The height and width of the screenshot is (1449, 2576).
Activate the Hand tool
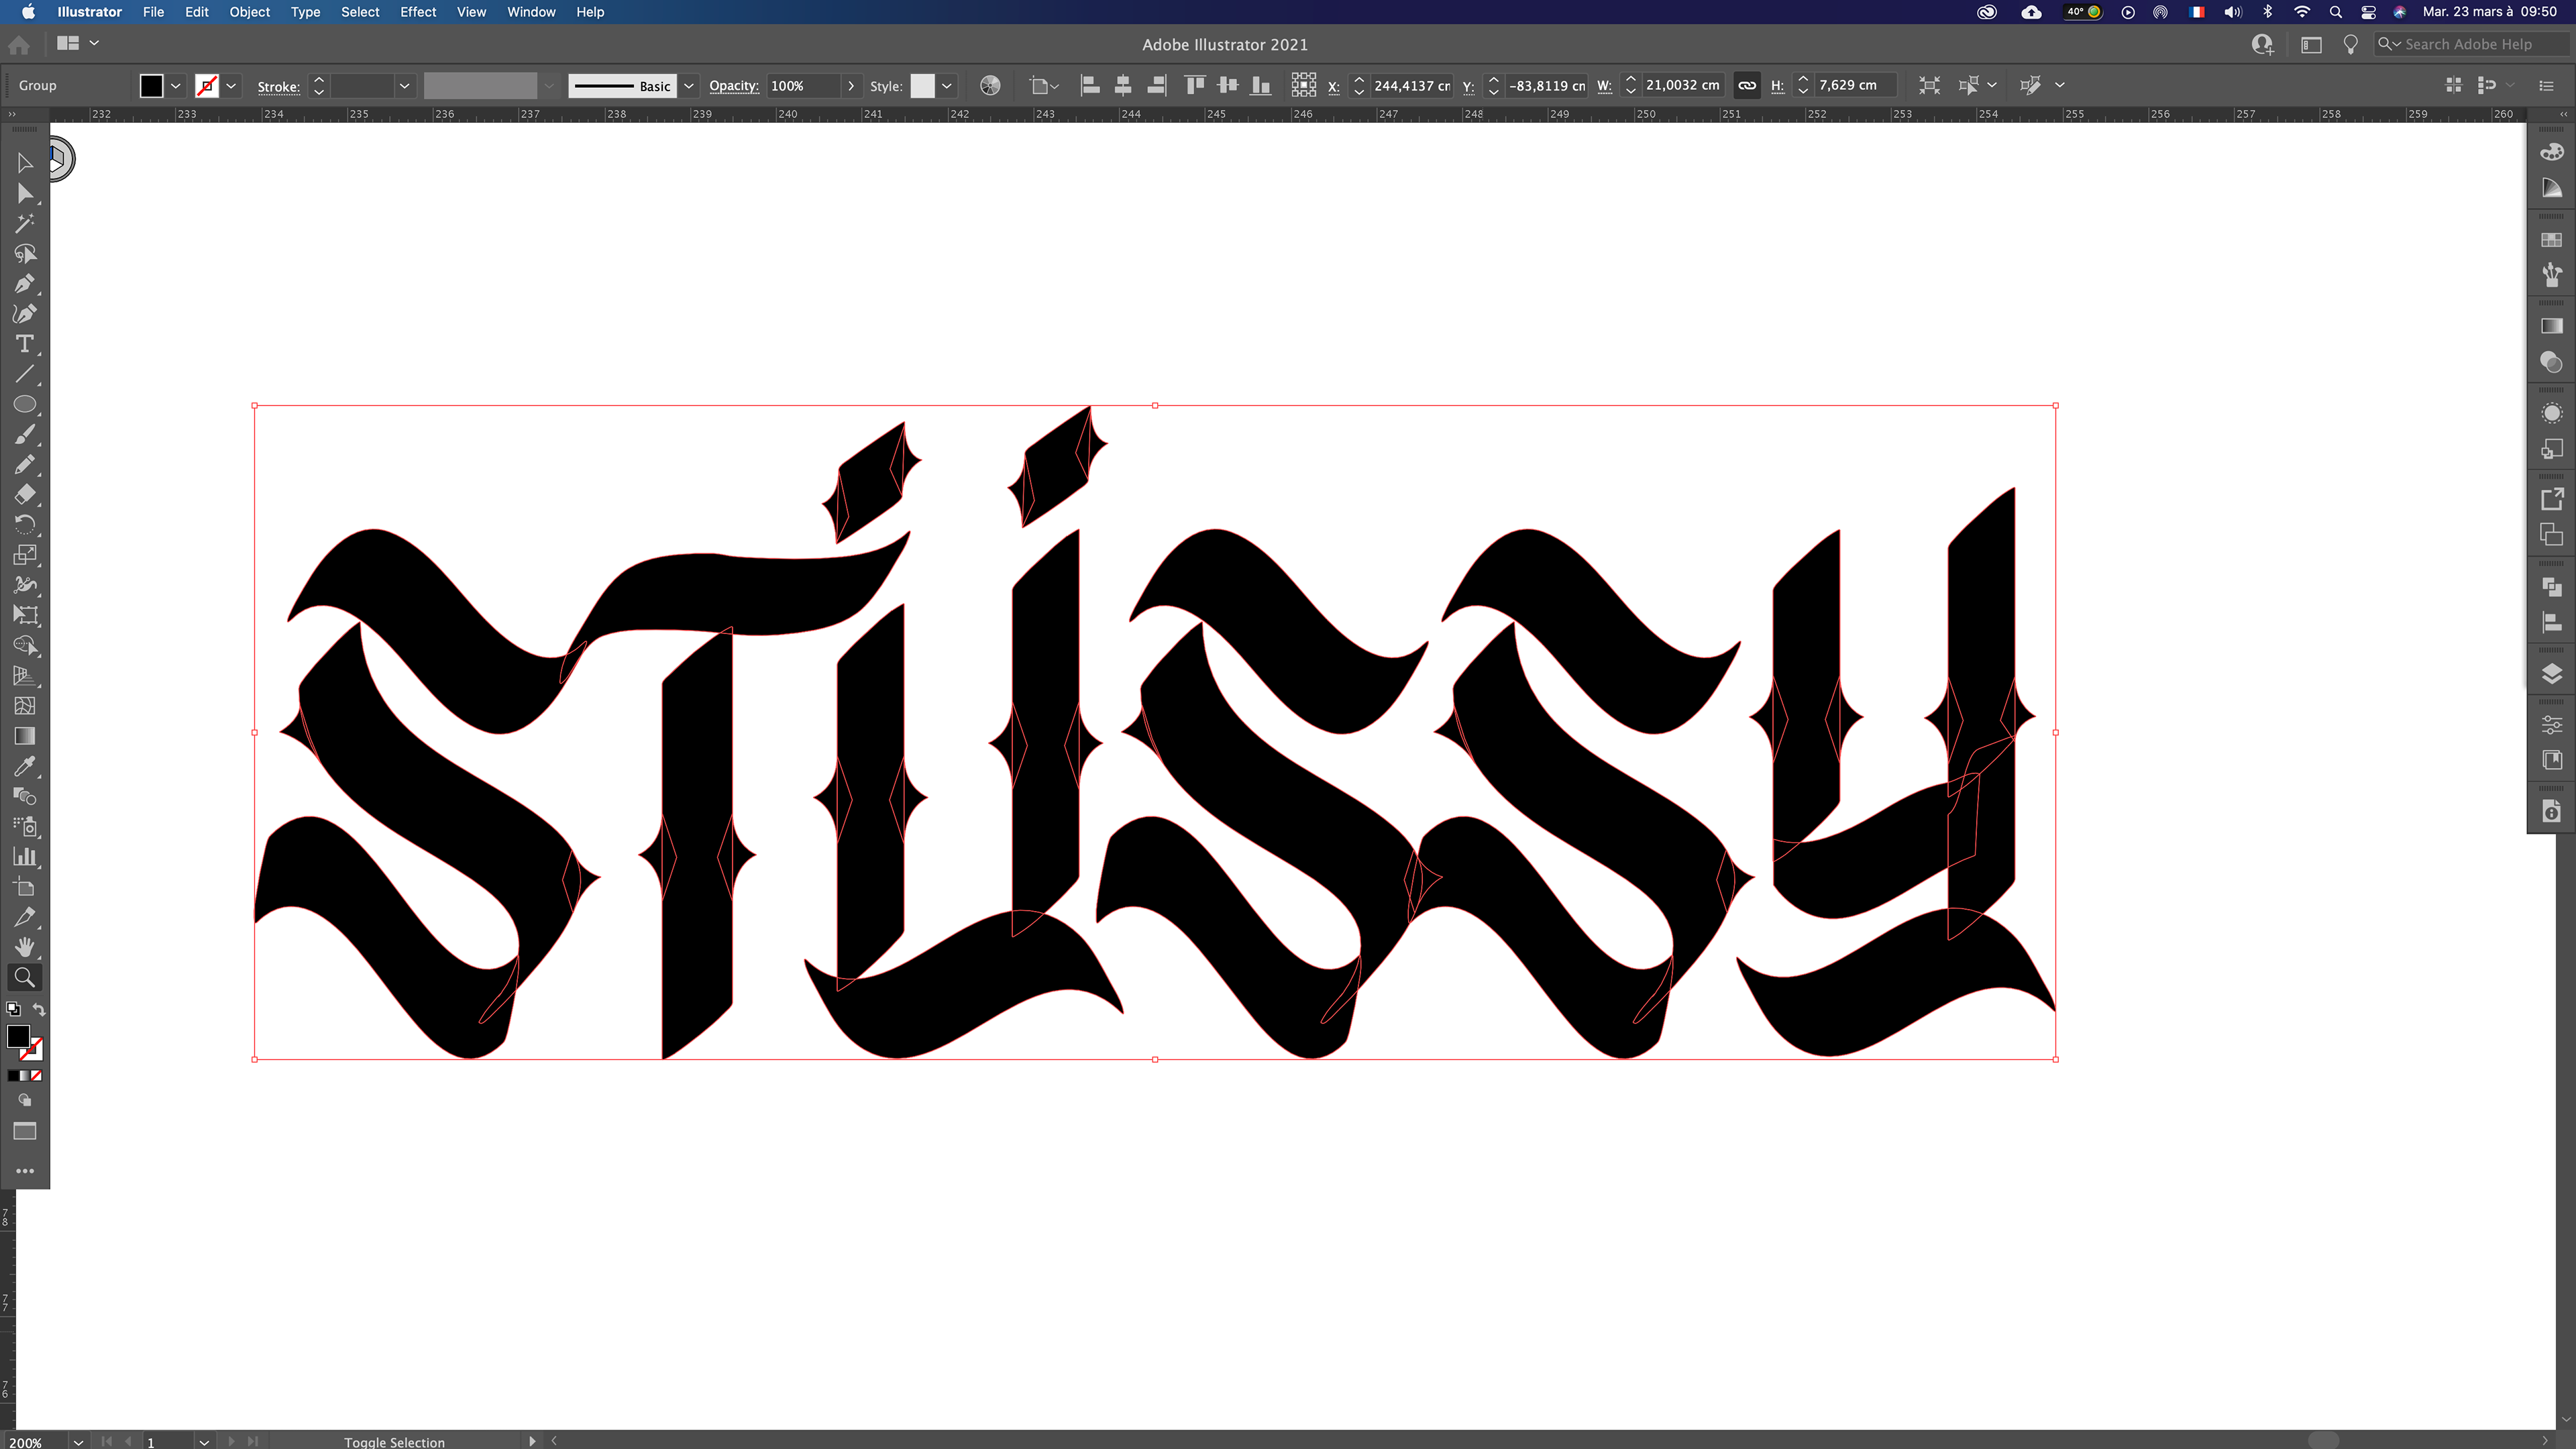pos(25,947)
